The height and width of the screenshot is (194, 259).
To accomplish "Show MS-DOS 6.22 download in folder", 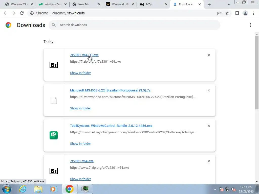I will (80, 108).
